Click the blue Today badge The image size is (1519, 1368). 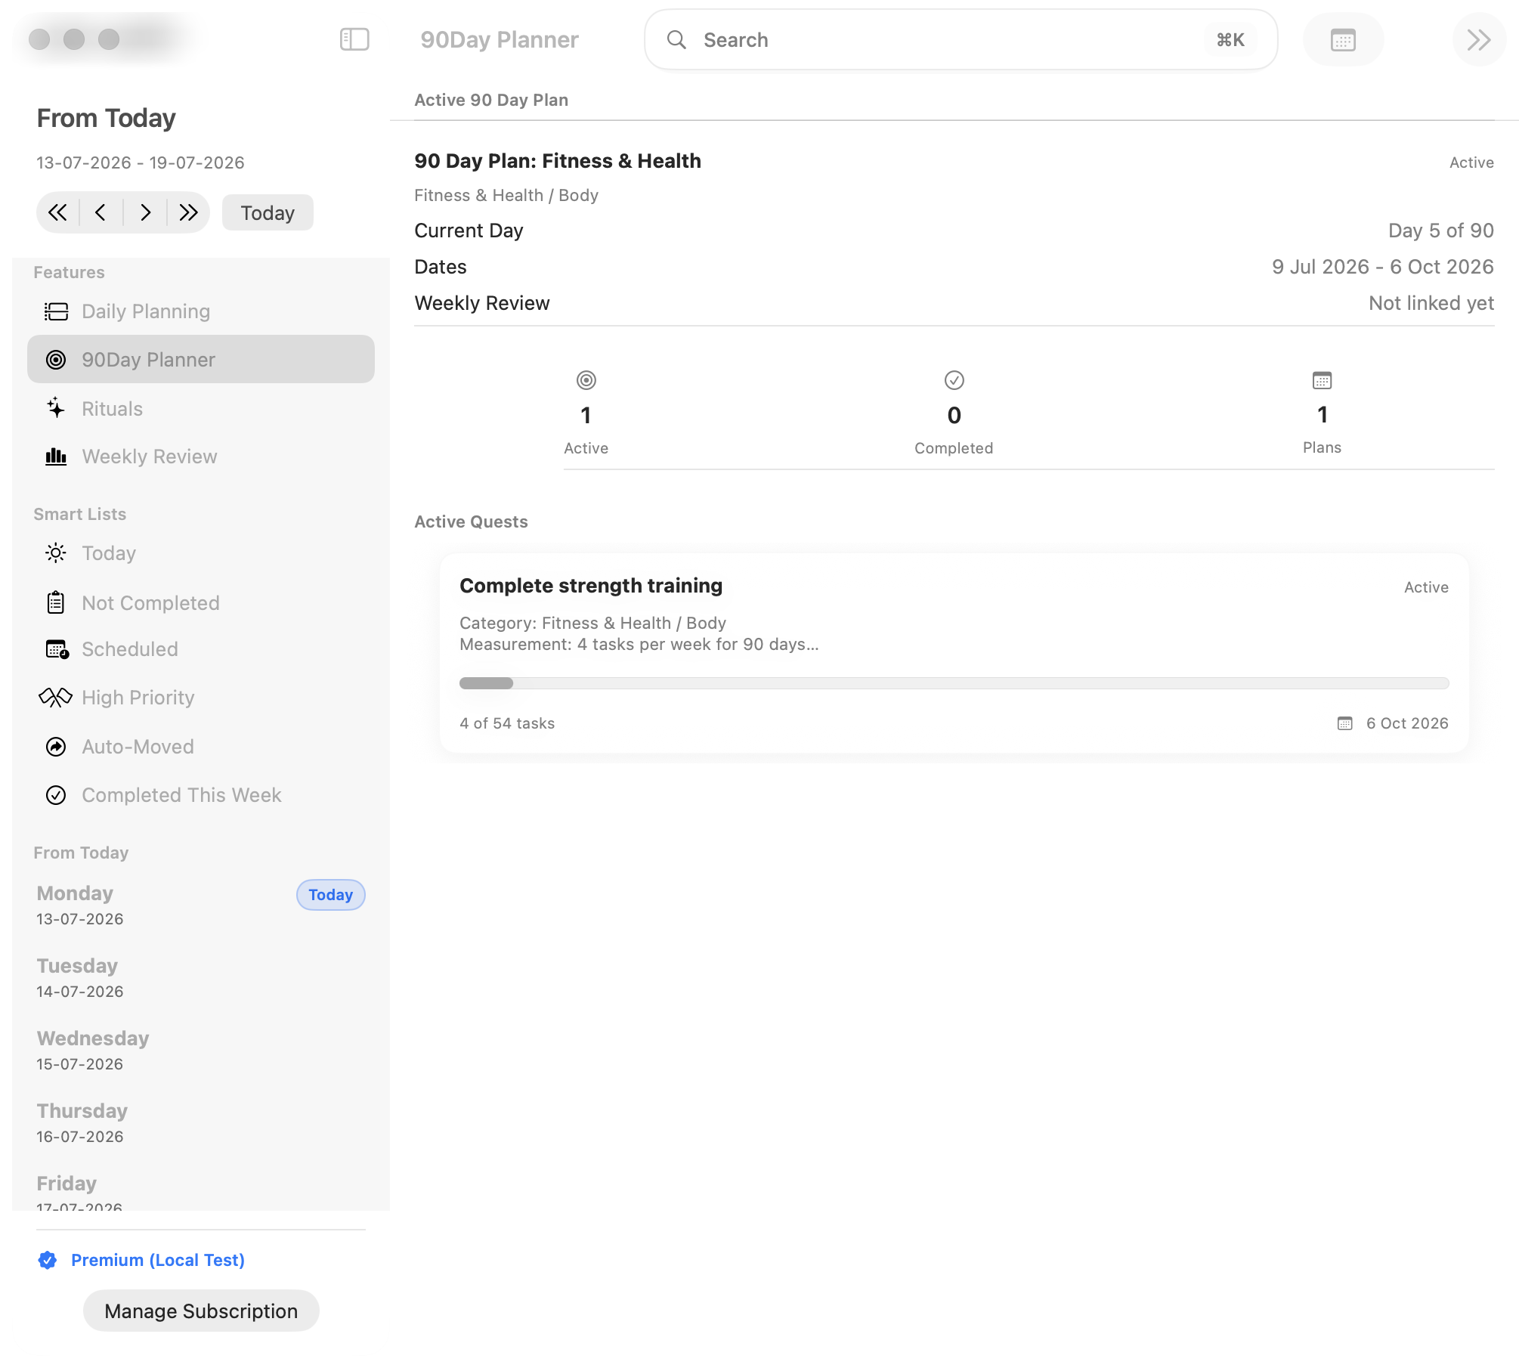pyautogui.click(x=331, y=895)
